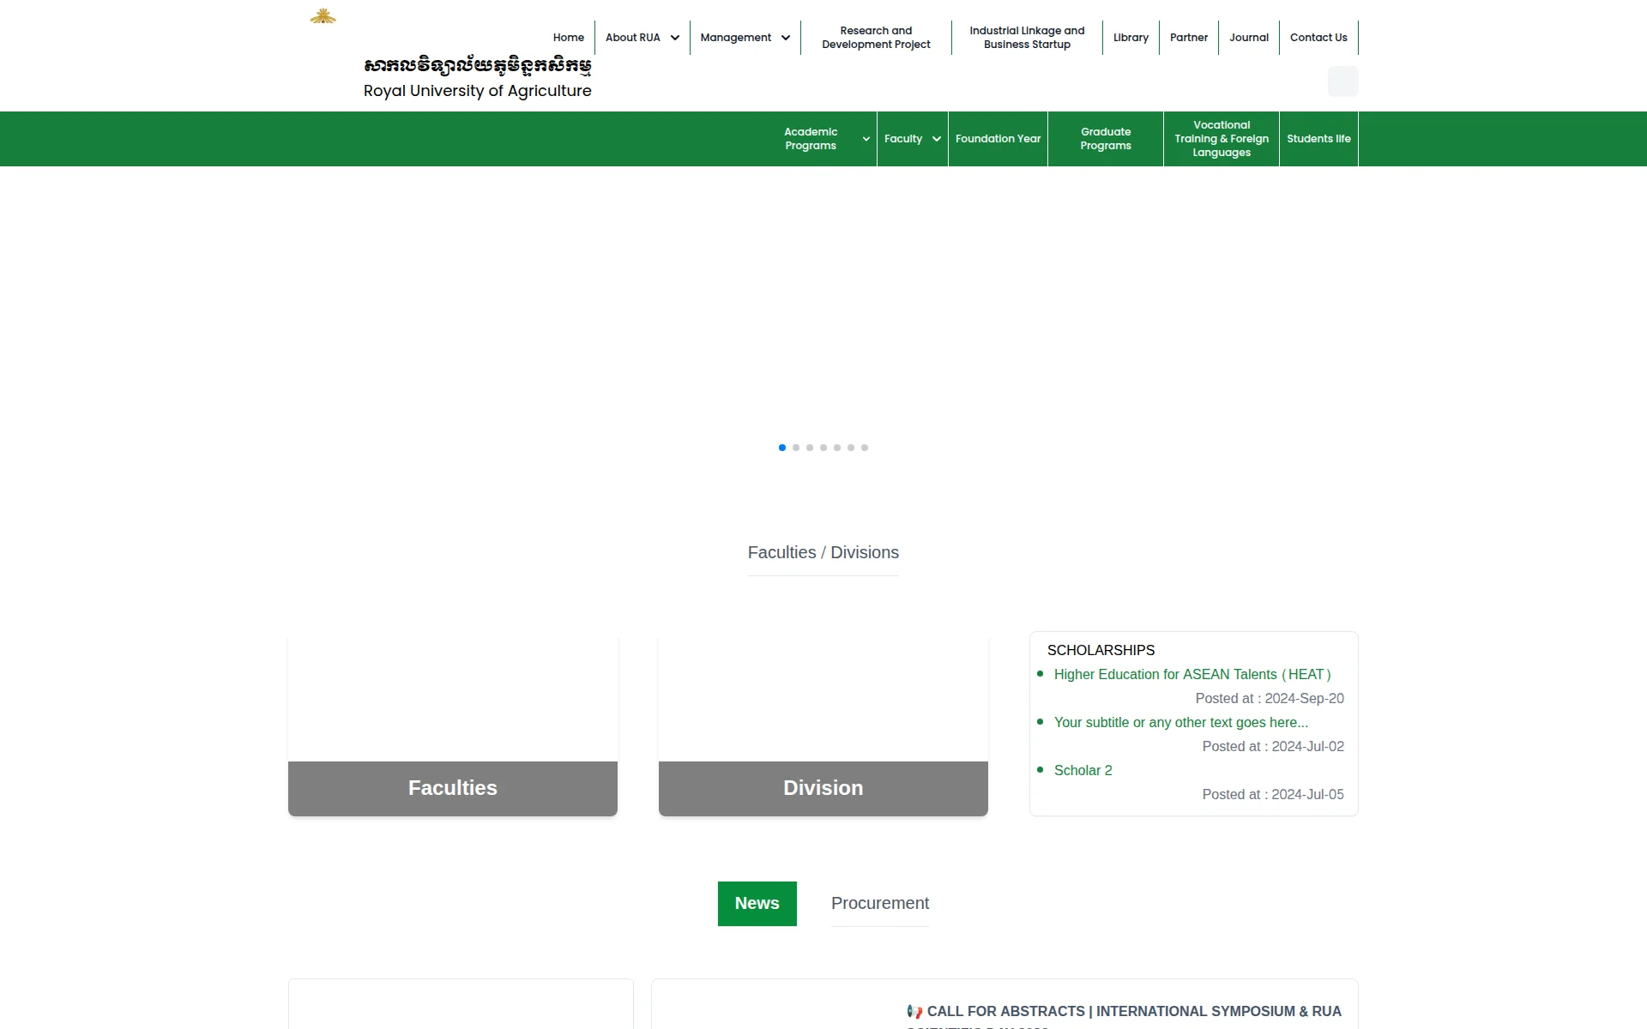Open the Students life page
The image size is (1647, 1029).
1318,139
